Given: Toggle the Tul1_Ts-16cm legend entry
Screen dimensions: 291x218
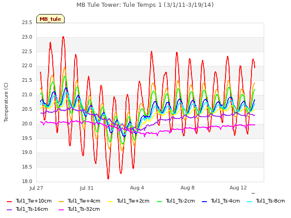Looking at the screenshot, I should point(27,209).
